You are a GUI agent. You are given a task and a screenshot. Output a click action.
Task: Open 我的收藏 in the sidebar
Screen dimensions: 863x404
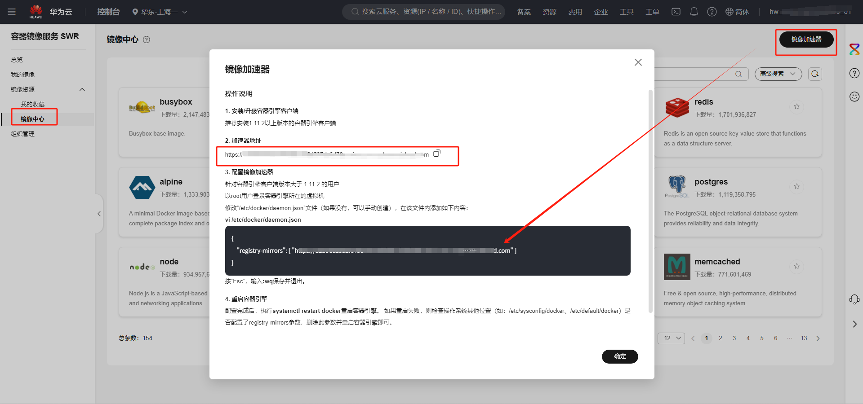coord(33,104)
